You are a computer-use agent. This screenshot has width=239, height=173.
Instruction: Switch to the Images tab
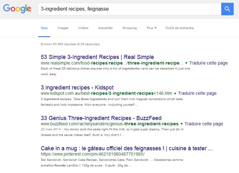(63, 28)
